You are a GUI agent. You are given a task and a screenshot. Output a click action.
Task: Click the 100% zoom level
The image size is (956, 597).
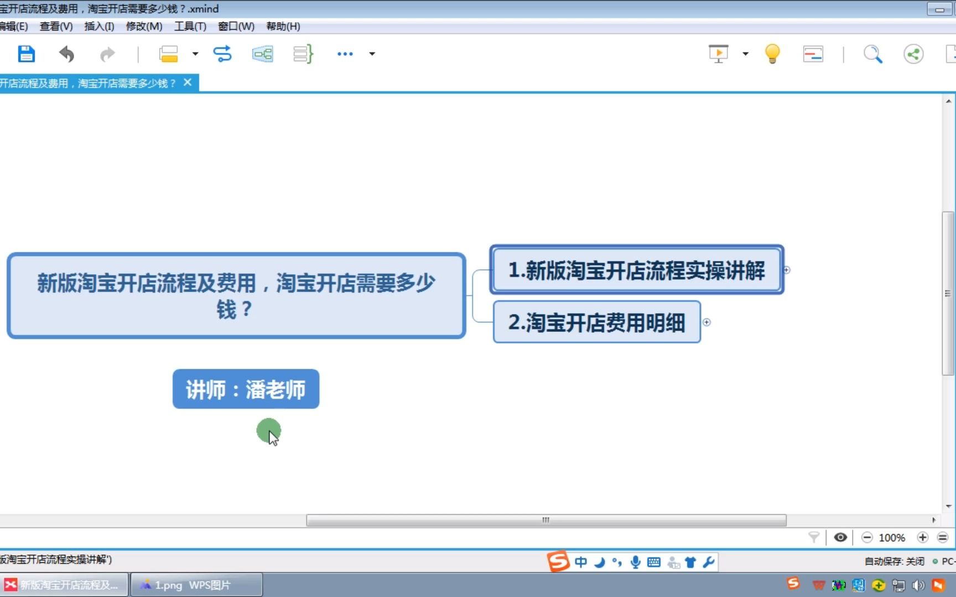click(892, 538)
